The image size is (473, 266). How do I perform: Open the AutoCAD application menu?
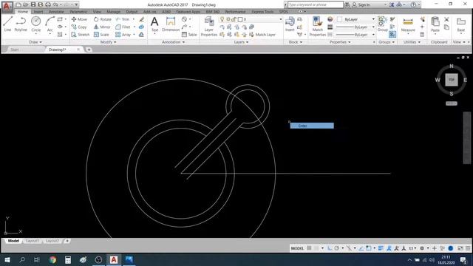7,6
